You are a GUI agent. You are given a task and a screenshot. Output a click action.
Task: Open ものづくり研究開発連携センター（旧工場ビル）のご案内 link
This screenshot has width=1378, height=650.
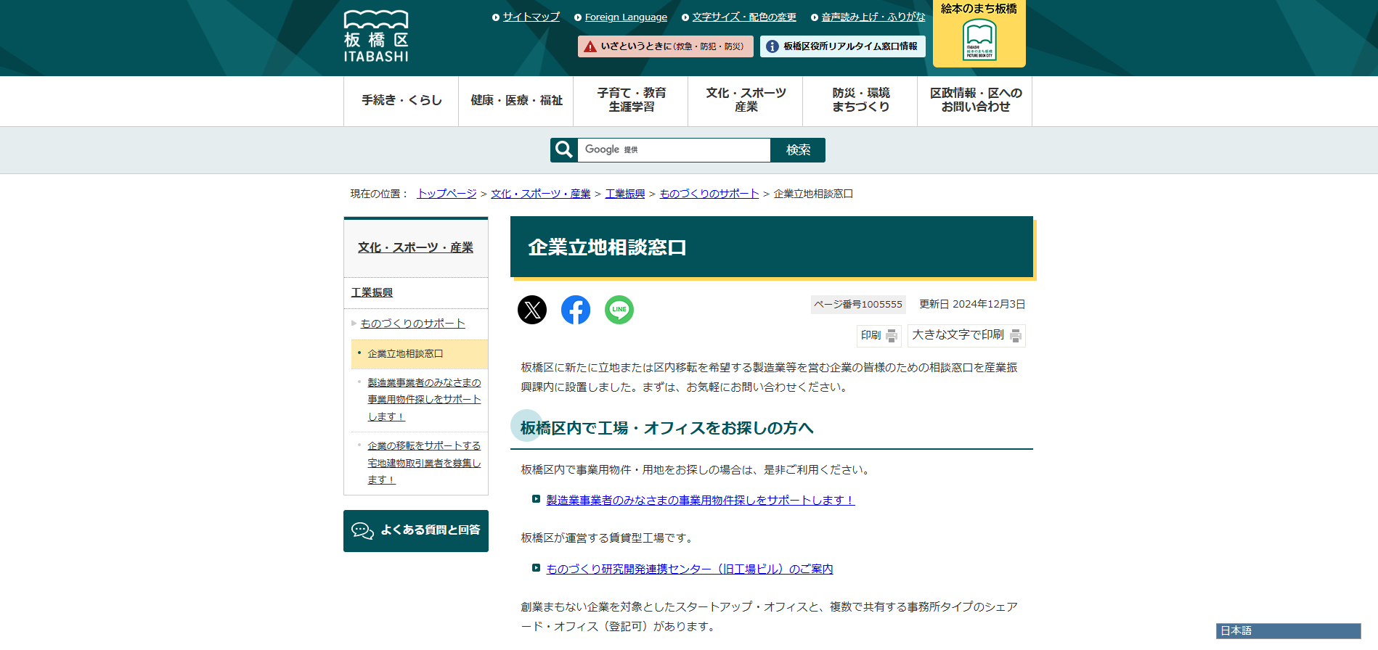tap(690, 569)
